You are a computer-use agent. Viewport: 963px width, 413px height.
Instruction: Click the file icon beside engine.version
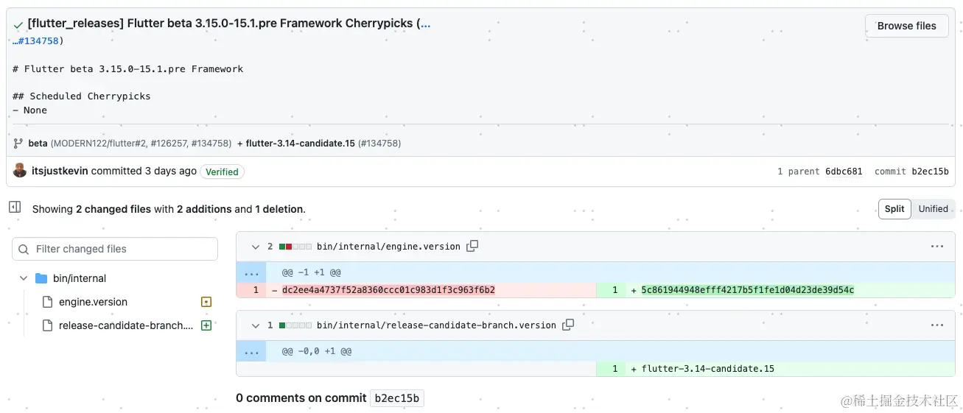47,302
